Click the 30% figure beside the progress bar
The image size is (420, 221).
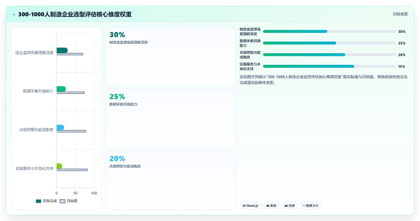tap(402, 31)
